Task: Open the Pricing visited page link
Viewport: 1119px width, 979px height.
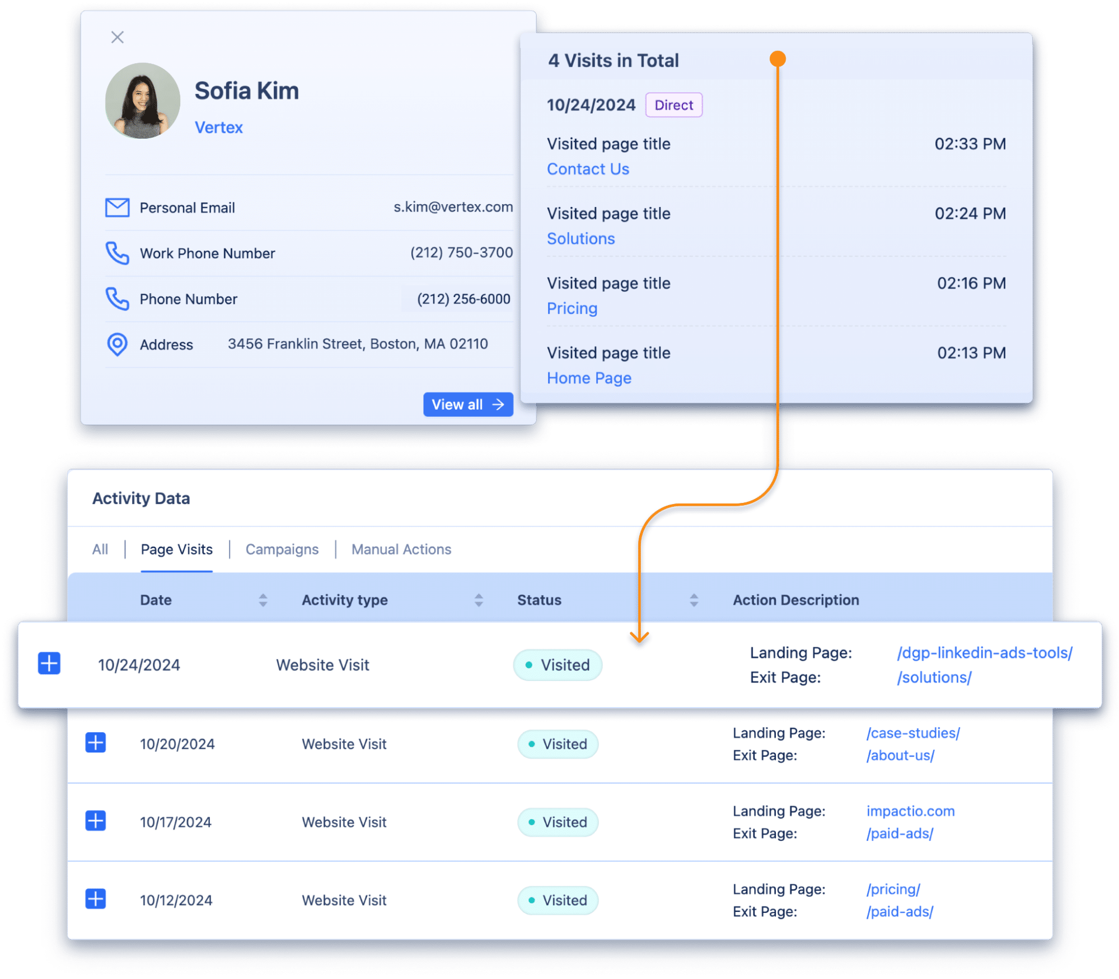Action: tap(572, 308)
